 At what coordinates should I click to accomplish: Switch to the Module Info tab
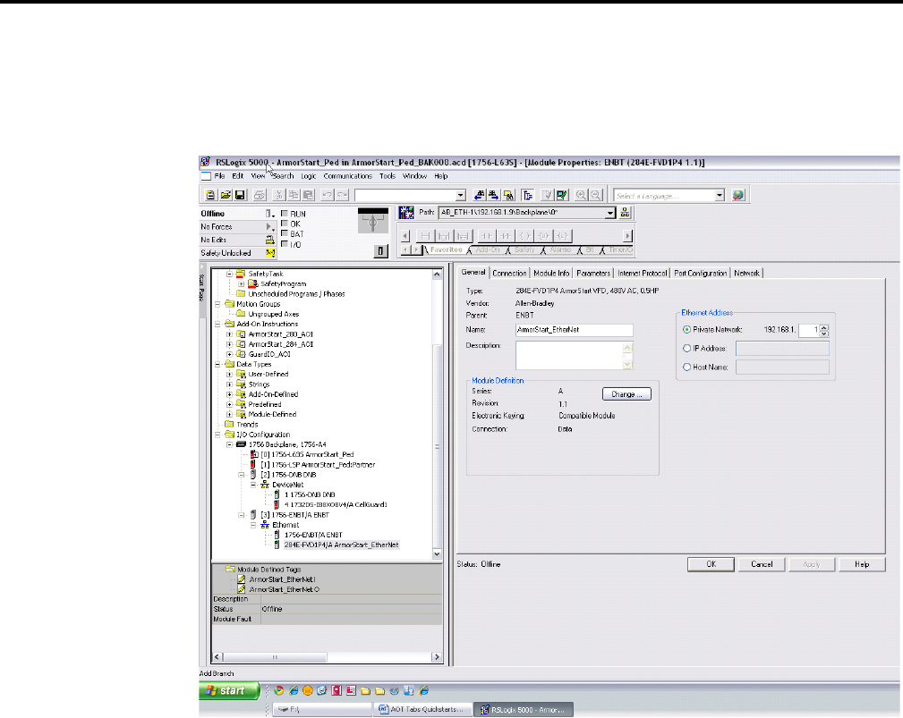pyautogui.click(x=551, y=274)
